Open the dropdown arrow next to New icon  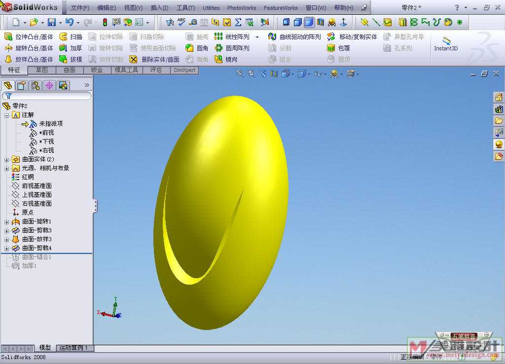(25, 23)
